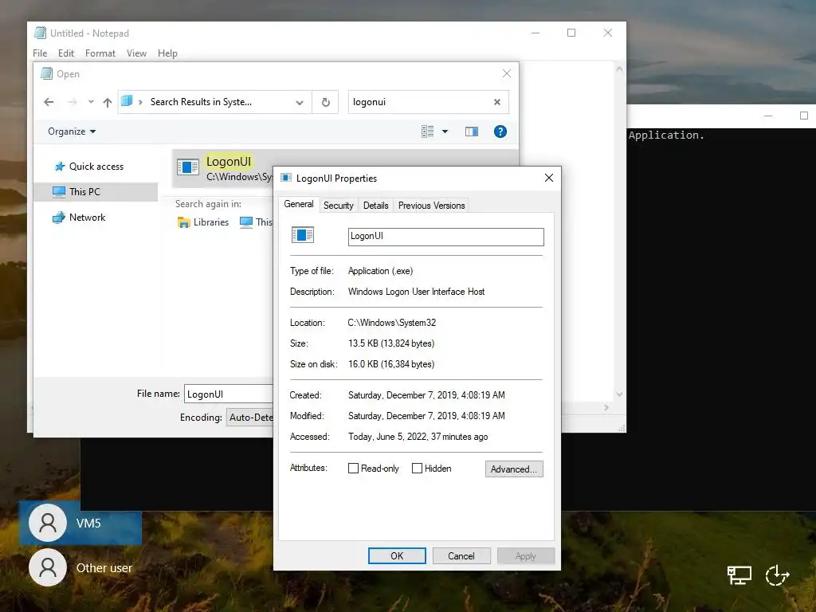Screen dimensions: 816x612
Task: Select the LogonUI search result name
Action: coord(229,161)
